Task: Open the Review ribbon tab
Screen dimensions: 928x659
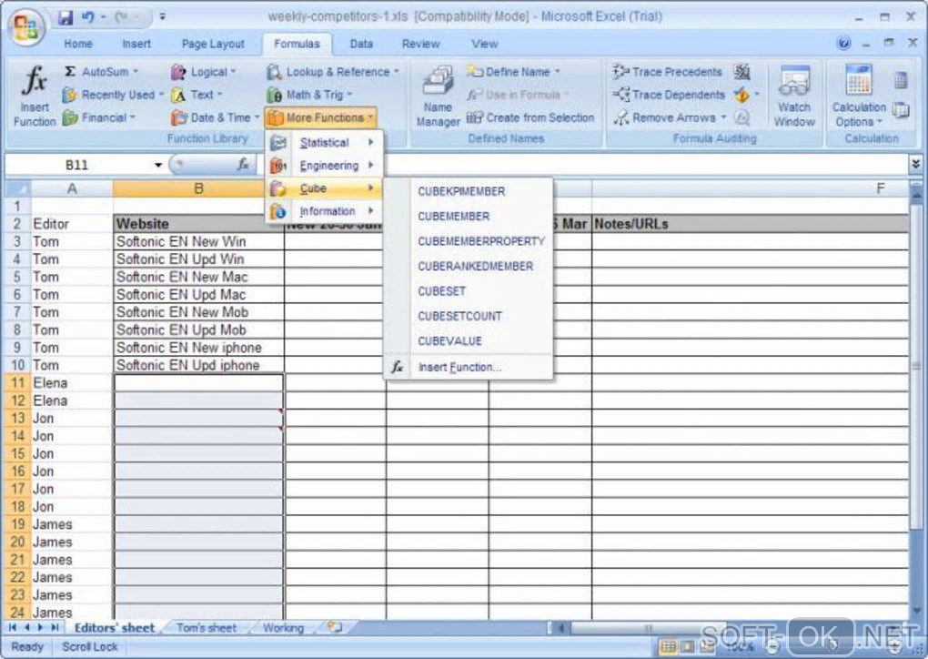Action: pyautogui.click(x=421, y=44)
